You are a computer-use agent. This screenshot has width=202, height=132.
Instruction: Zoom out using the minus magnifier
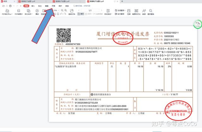click(x=62, y=10)
